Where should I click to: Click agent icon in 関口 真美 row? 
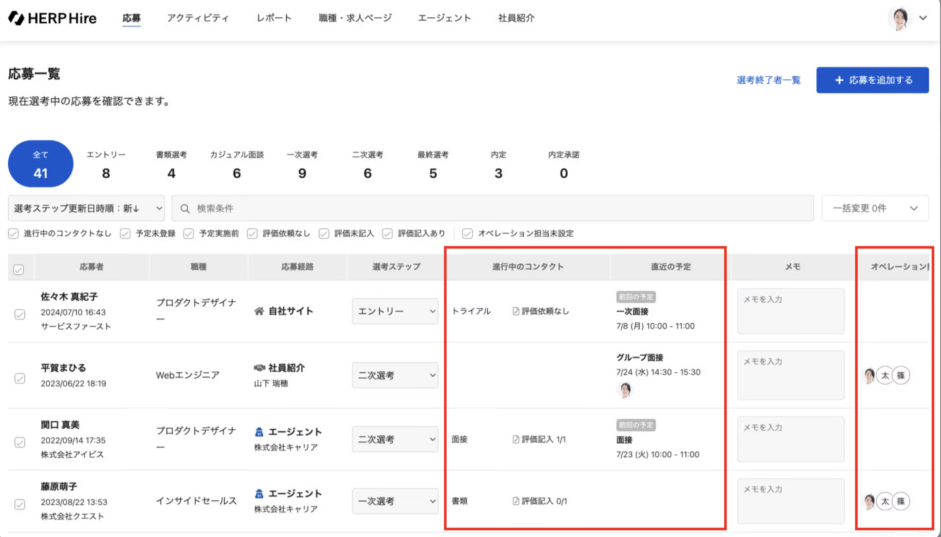tap(259, 432)
